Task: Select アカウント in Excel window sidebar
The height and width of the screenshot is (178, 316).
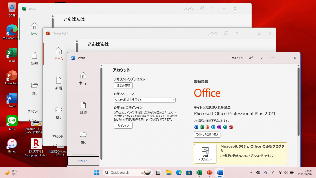Action: point(33,112)
